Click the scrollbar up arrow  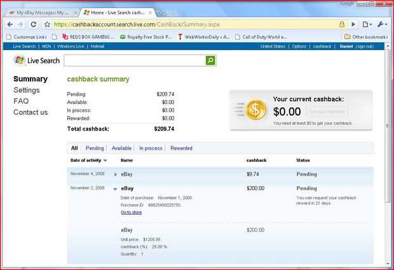pos(388,46)
